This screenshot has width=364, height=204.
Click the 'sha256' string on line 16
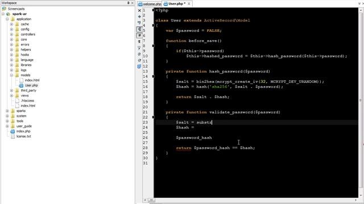point(220,87)
